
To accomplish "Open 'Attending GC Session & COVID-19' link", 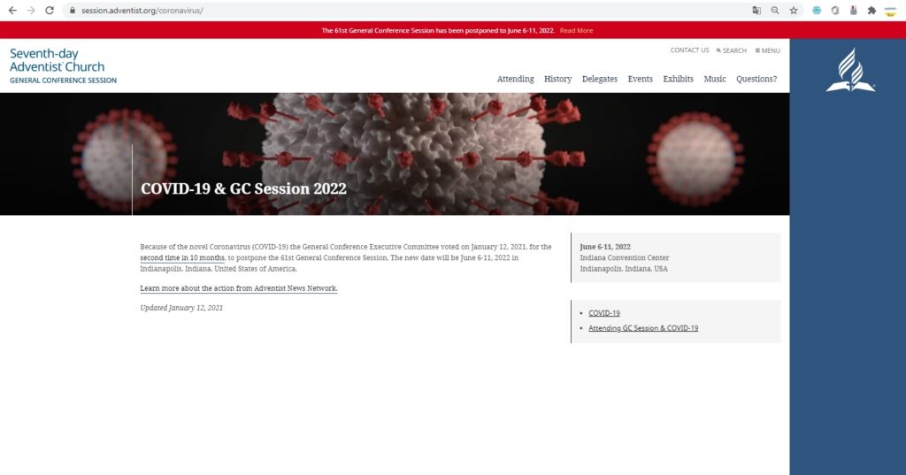I will 643,328.
